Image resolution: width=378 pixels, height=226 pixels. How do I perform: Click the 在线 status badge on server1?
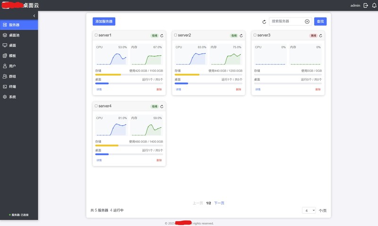point(155,36)
